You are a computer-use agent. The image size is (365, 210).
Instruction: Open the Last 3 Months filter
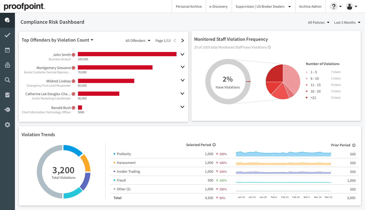click(347, 22)
